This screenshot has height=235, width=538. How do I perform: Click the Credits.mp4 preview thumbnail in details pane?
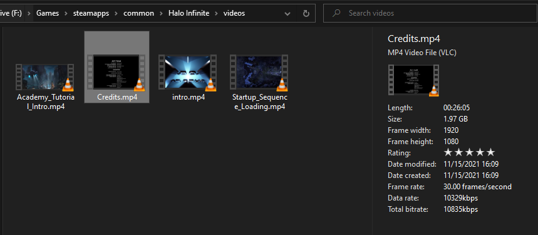click(413, 80)
